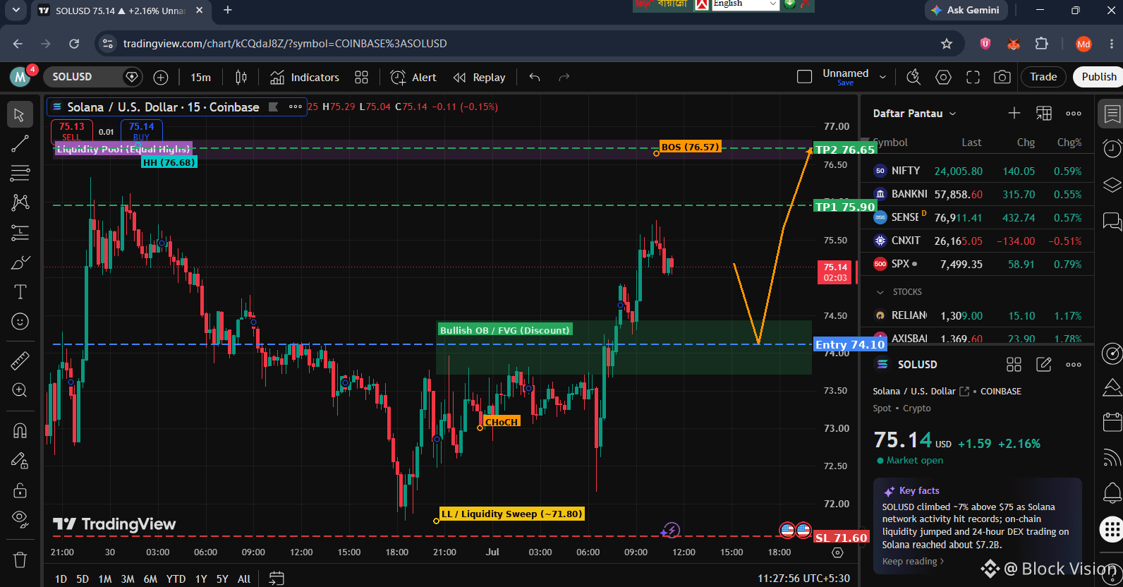Open the 15m interval dropdown

tap(200, 77)
